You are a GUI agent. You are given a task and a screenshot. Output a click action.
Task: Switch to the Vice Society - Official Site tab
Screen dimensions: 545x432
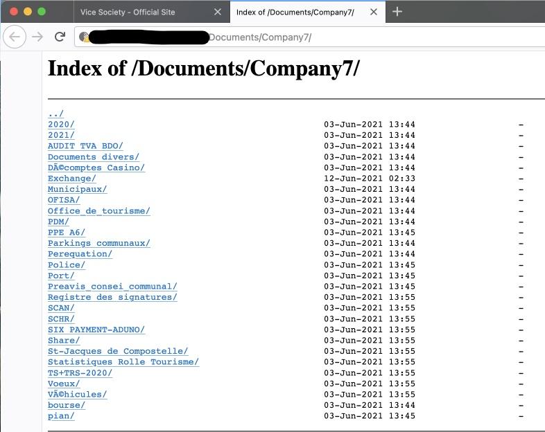152,12
